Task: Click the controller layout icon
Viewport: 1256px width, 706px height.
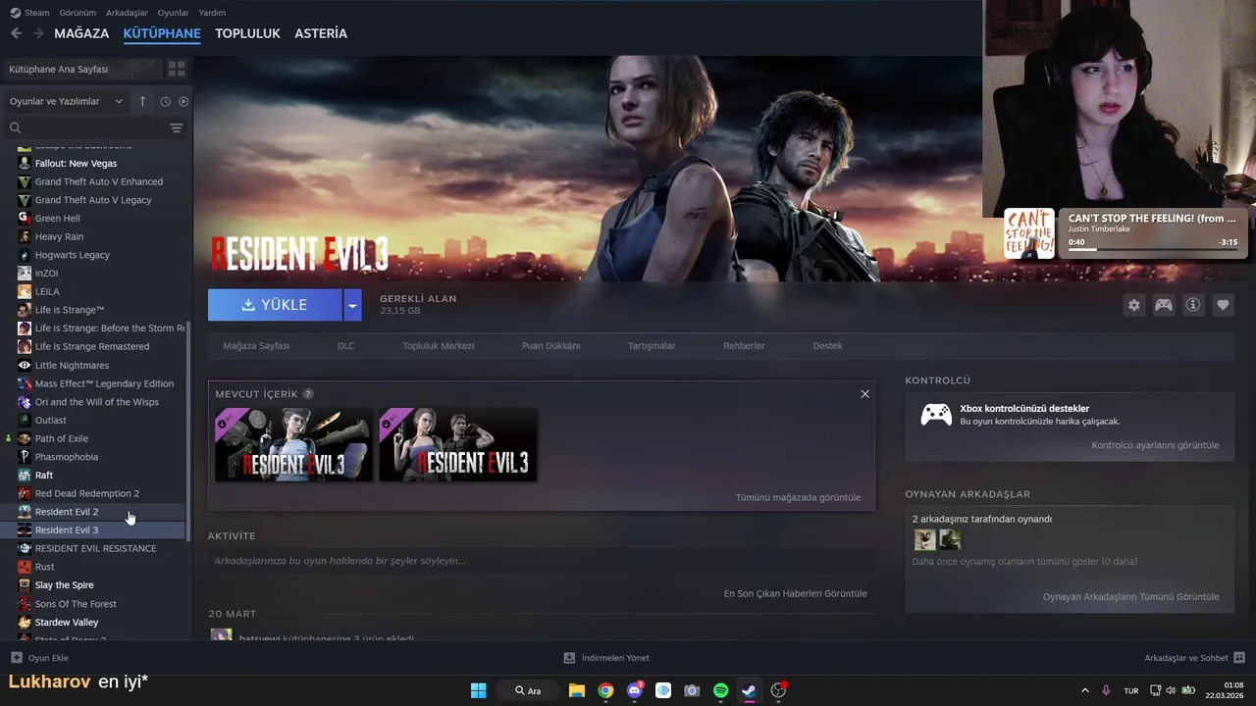Action: point(1163,305)
